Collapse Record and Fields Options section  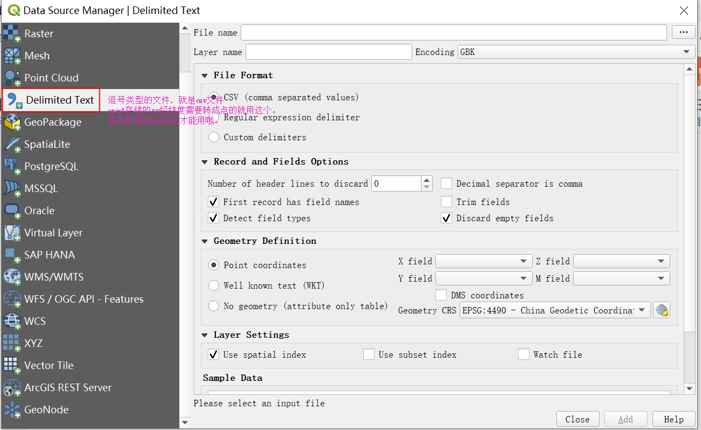[x=205, y=162]
